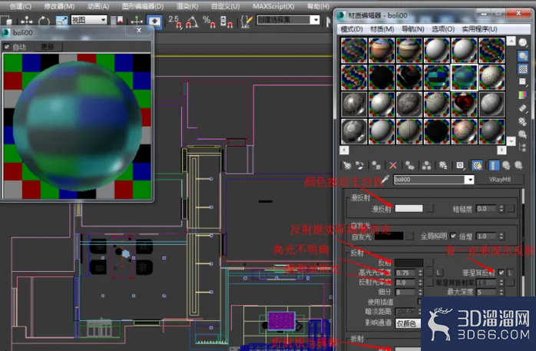Screen dimensions: 536x351
Task: Click the 反射 map button
Action: (429, 263)
